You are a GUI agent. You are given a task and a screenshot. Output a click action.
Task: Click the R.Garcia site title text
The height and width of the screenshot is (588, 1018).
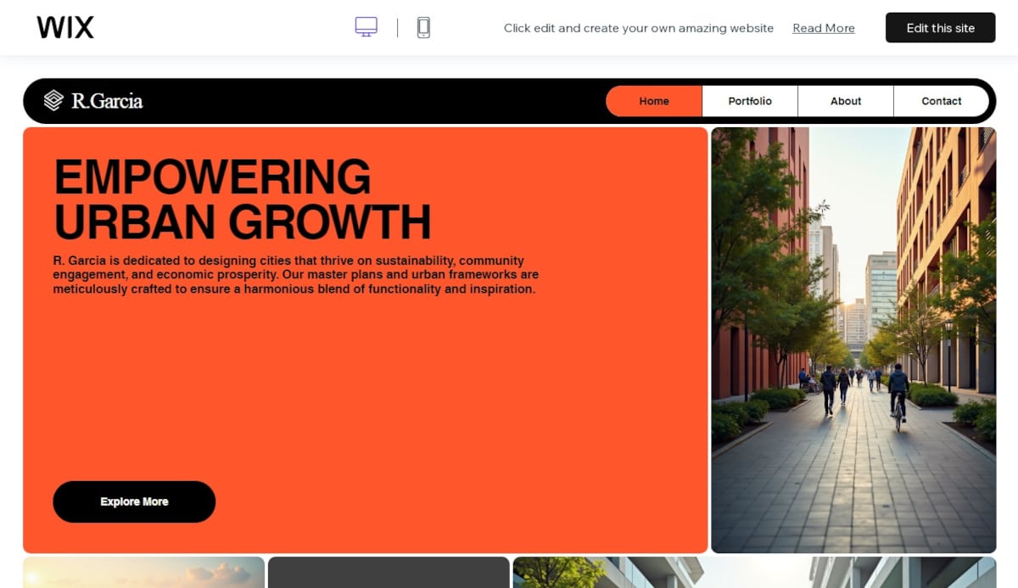click(107, 101)
